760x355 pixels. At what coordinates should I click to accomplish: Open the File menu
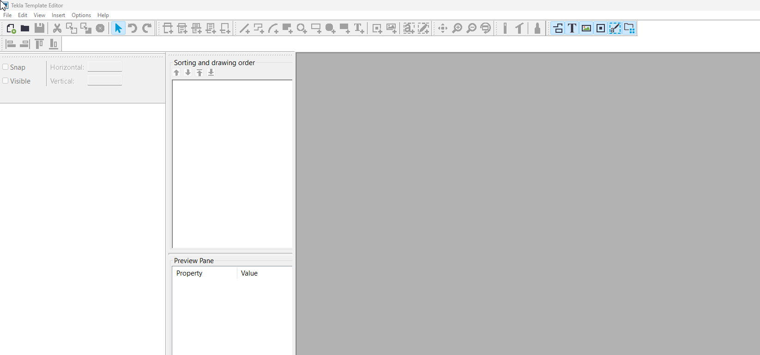[x=7, y=15]
